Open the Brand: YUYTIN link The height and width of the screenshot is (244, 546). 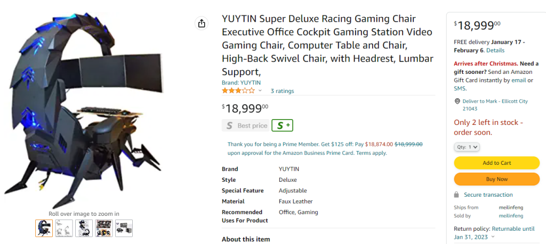click(x=241, y=83)
